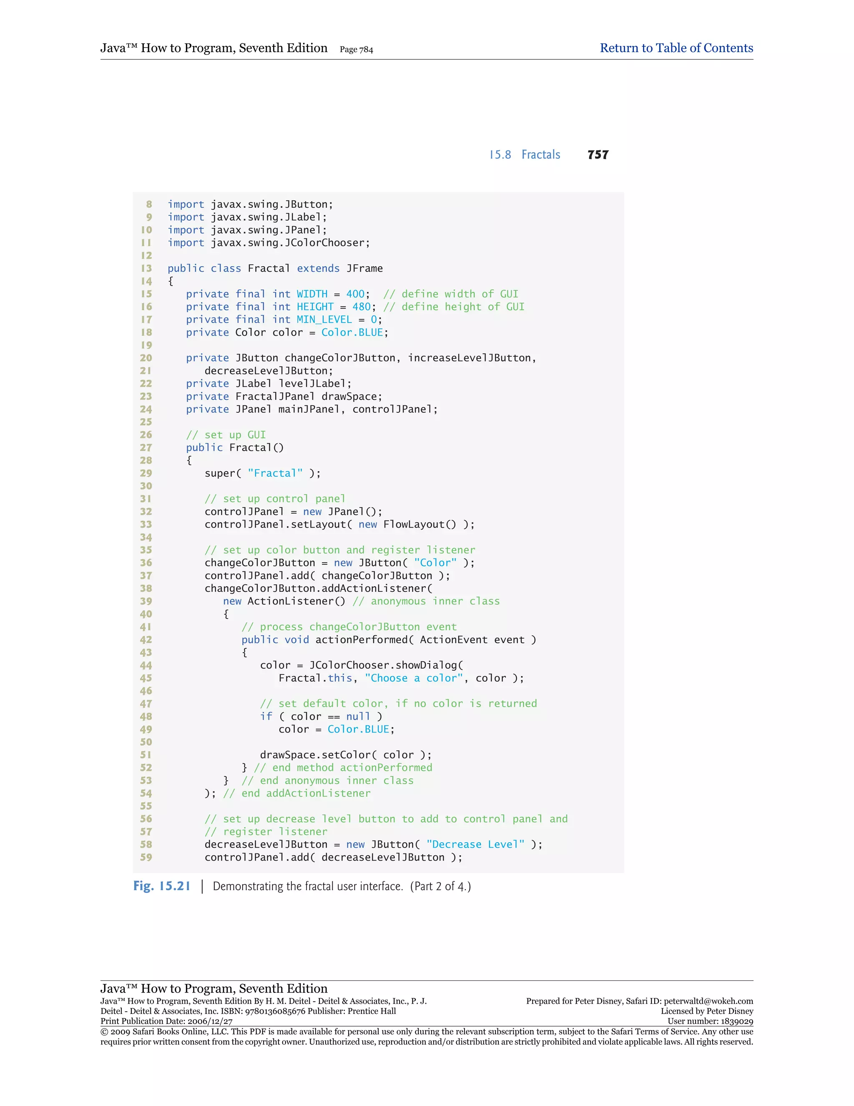
Task: Click Return to Table of Contents link
Action: (x=676, y=48)
